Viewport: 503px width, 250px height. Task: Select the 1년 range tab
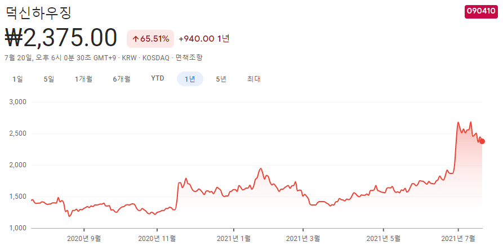click(x=190, y=79)
